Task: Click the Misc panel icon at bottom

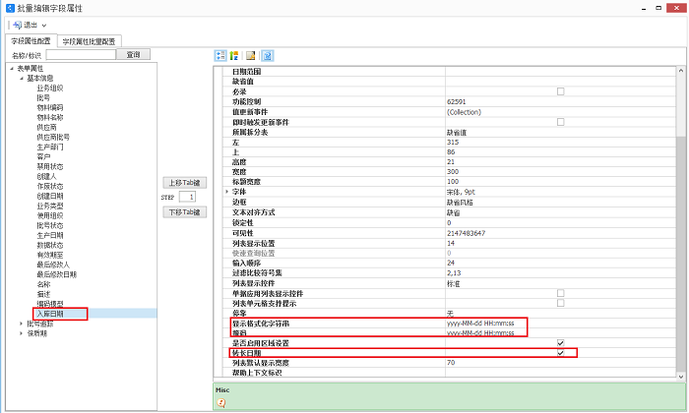Action: pos(221,402)
